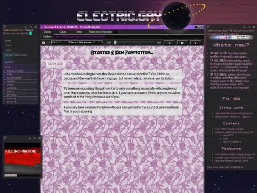Click 'This site was last updated on' text
Viewport: 257px width, 193px height.
click(x=226, y=167)
